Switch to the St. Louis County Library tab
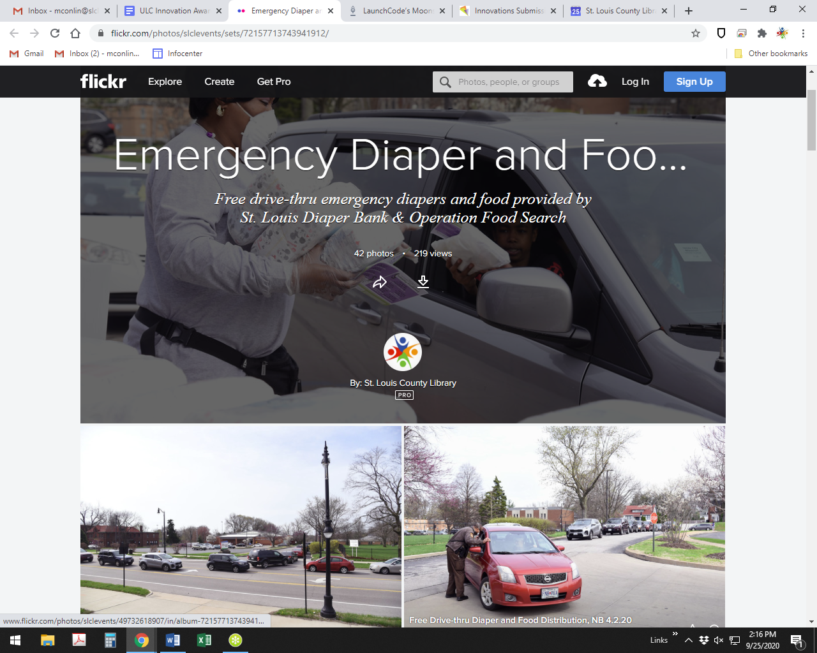 619,11
